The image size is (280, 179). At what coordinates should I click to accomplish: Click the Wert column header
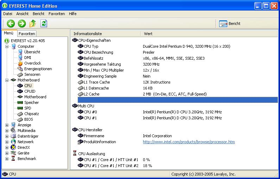coord(210,34)
